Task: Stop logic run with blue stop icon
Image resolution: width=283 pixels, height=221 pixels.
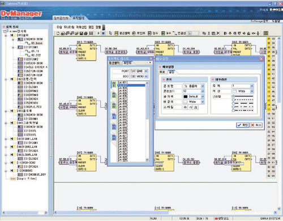Action: tap(103, 33)
